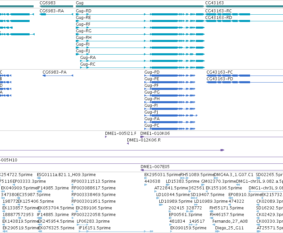
Task: Click the Gug-PH protein label
Action: pyautogui.click(x=152, y=99)
